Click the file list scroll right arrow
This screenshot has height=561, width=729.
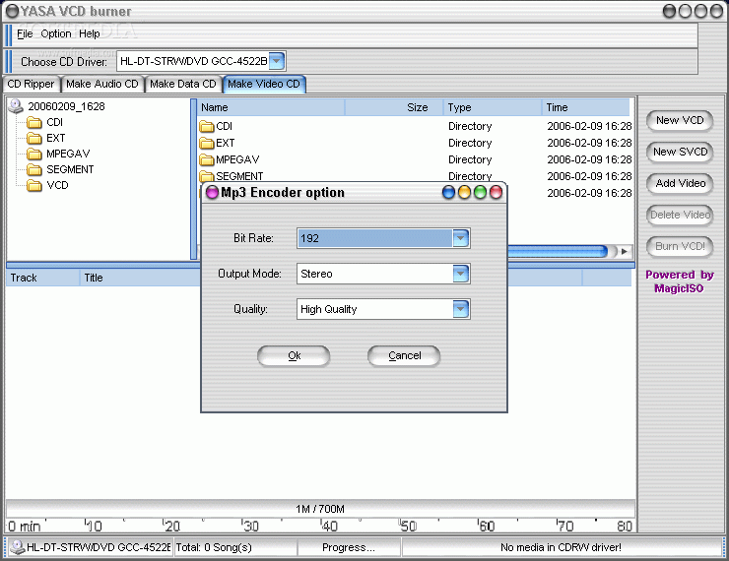625,252
